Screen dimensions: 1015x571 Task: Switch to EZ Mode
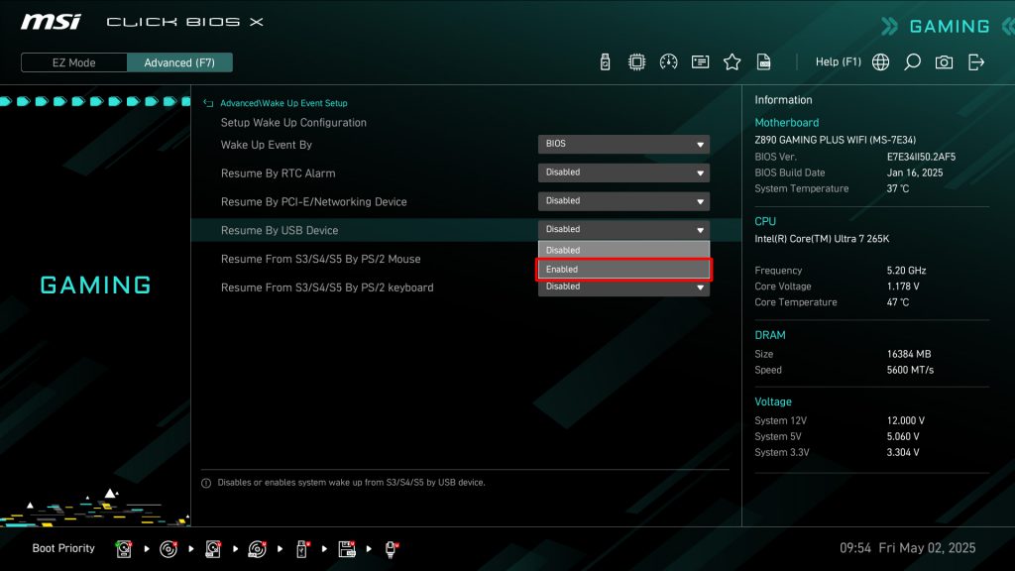(x=73, y=62)
